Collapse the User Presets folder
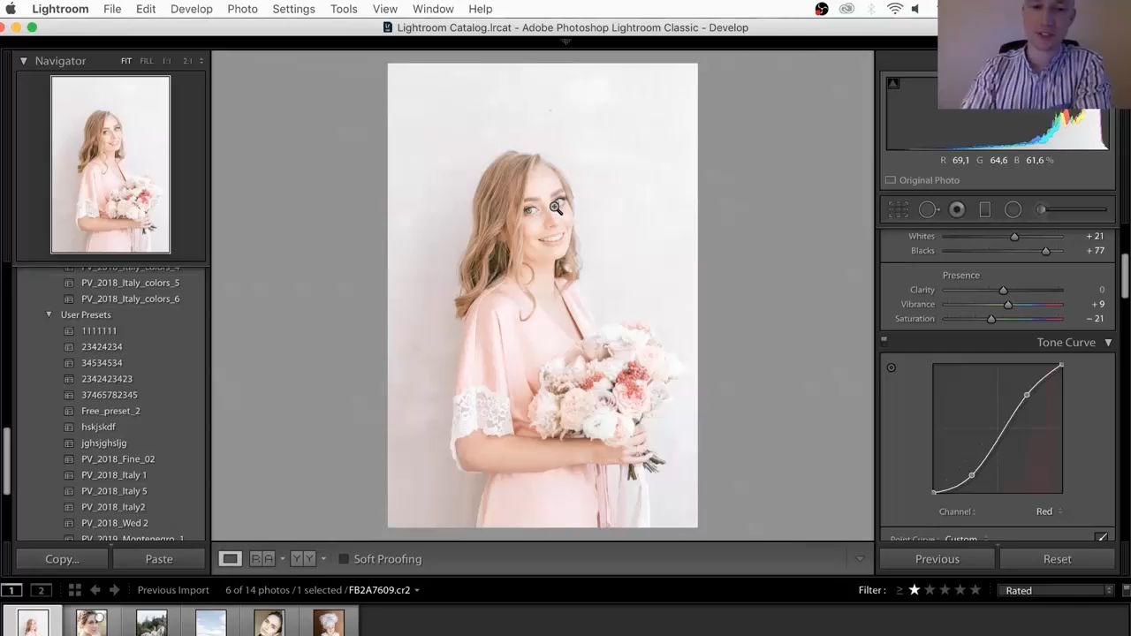Screen dimensions: 1131x636 [49, 314]
